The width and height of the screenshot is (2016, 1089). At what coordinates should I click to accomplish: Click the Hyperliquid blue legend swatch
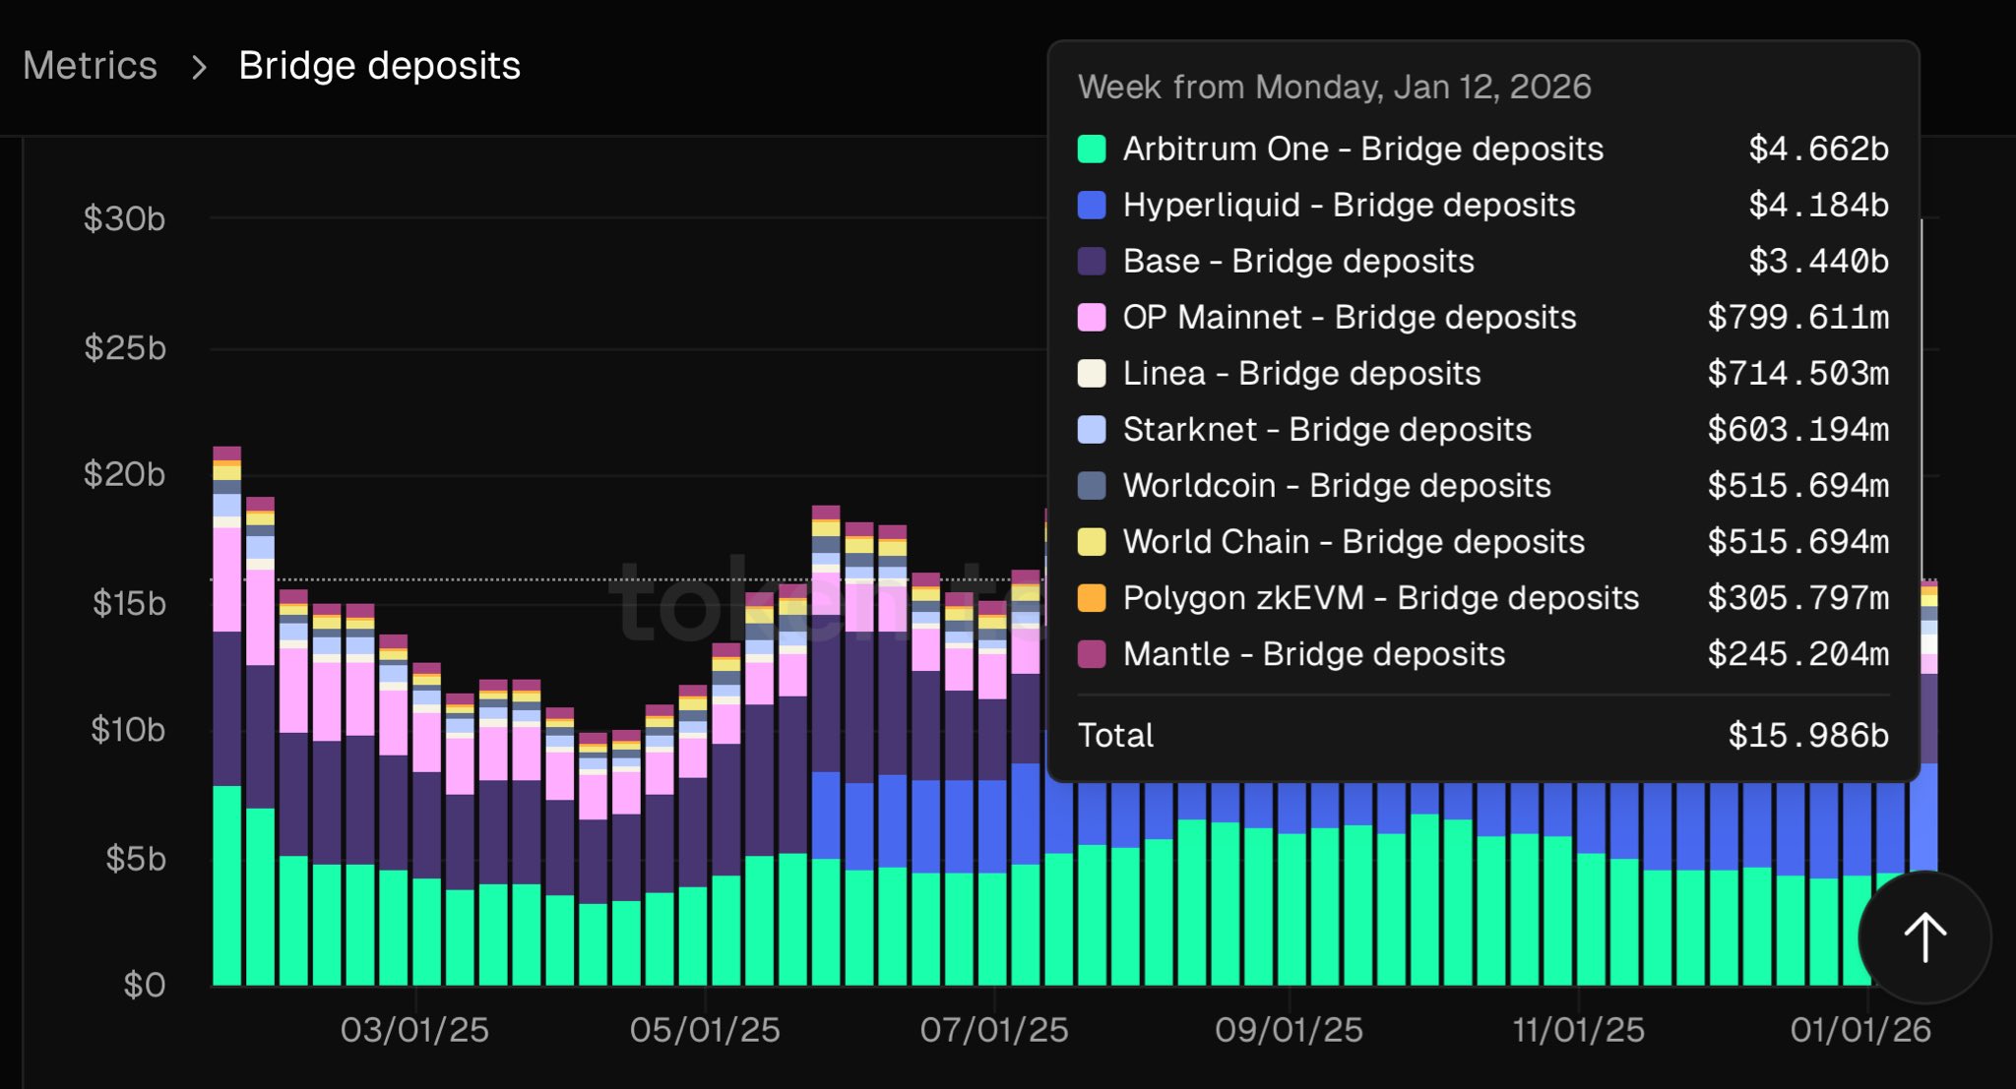[x=1092, y=205]
